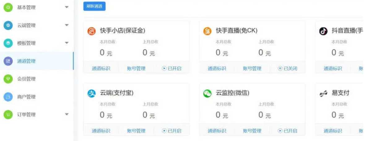Click the 会员管理 green diamond icon

click(8, 79)
